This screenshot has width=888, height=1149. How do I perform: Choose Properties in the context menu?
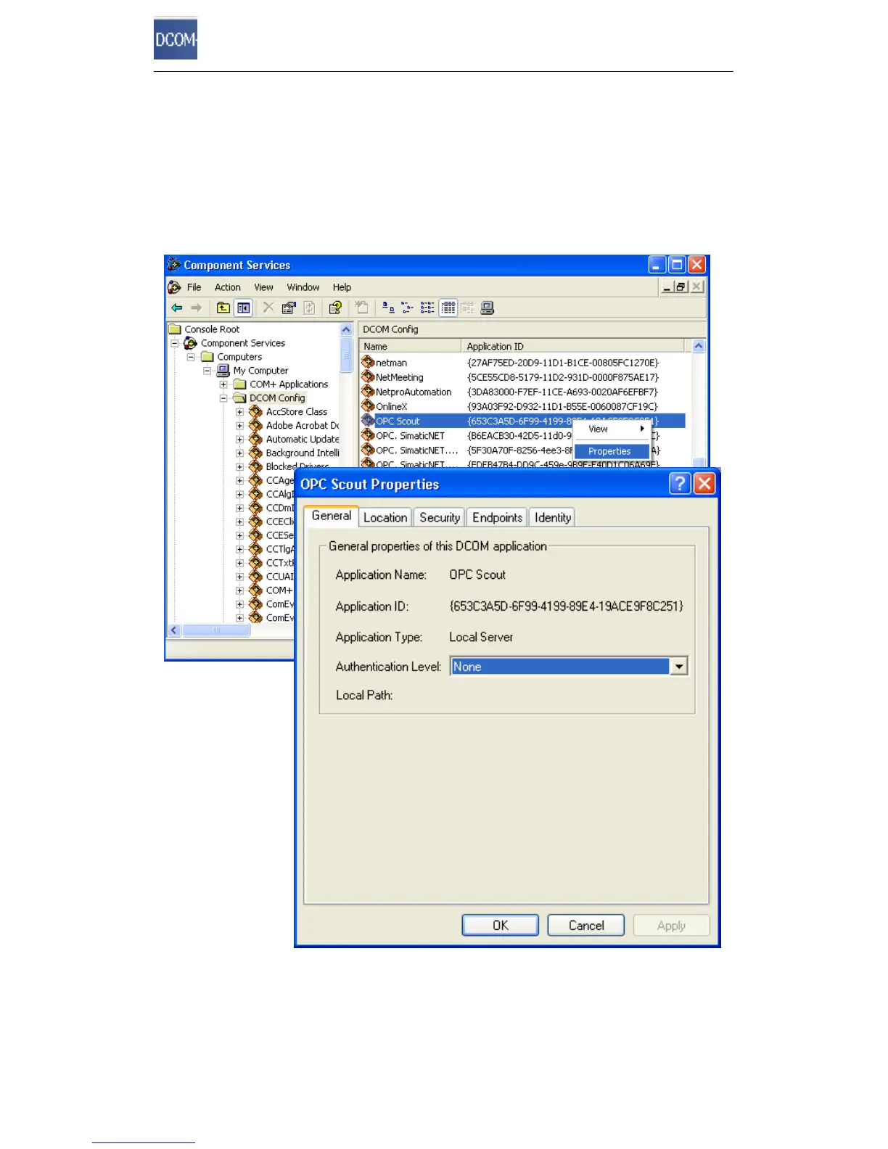[612, 451]
